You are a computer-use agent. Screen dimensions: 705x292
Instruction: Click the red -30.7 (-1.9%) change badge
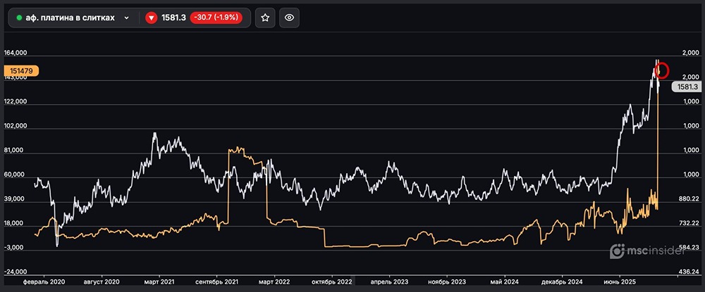pyautogui.click(x=218, y=18)
